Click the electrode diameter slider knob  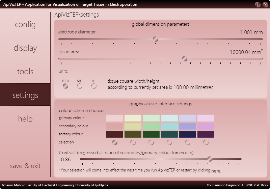pos(156,39)
